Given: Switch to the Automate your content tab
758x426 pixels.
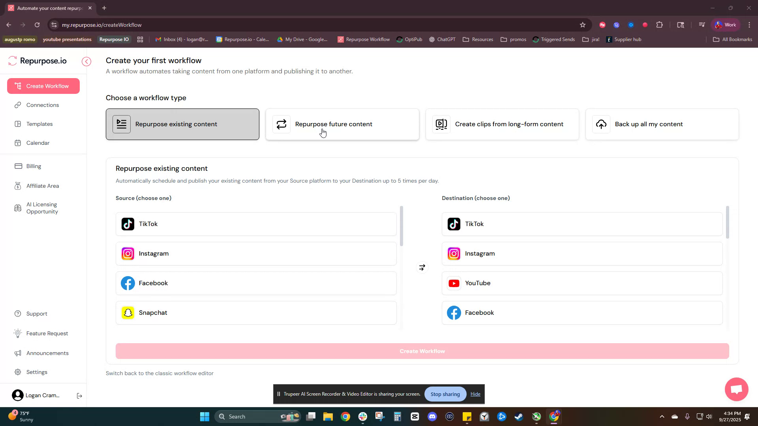Looking at the screenshot, I should click(x=47, y=8).
